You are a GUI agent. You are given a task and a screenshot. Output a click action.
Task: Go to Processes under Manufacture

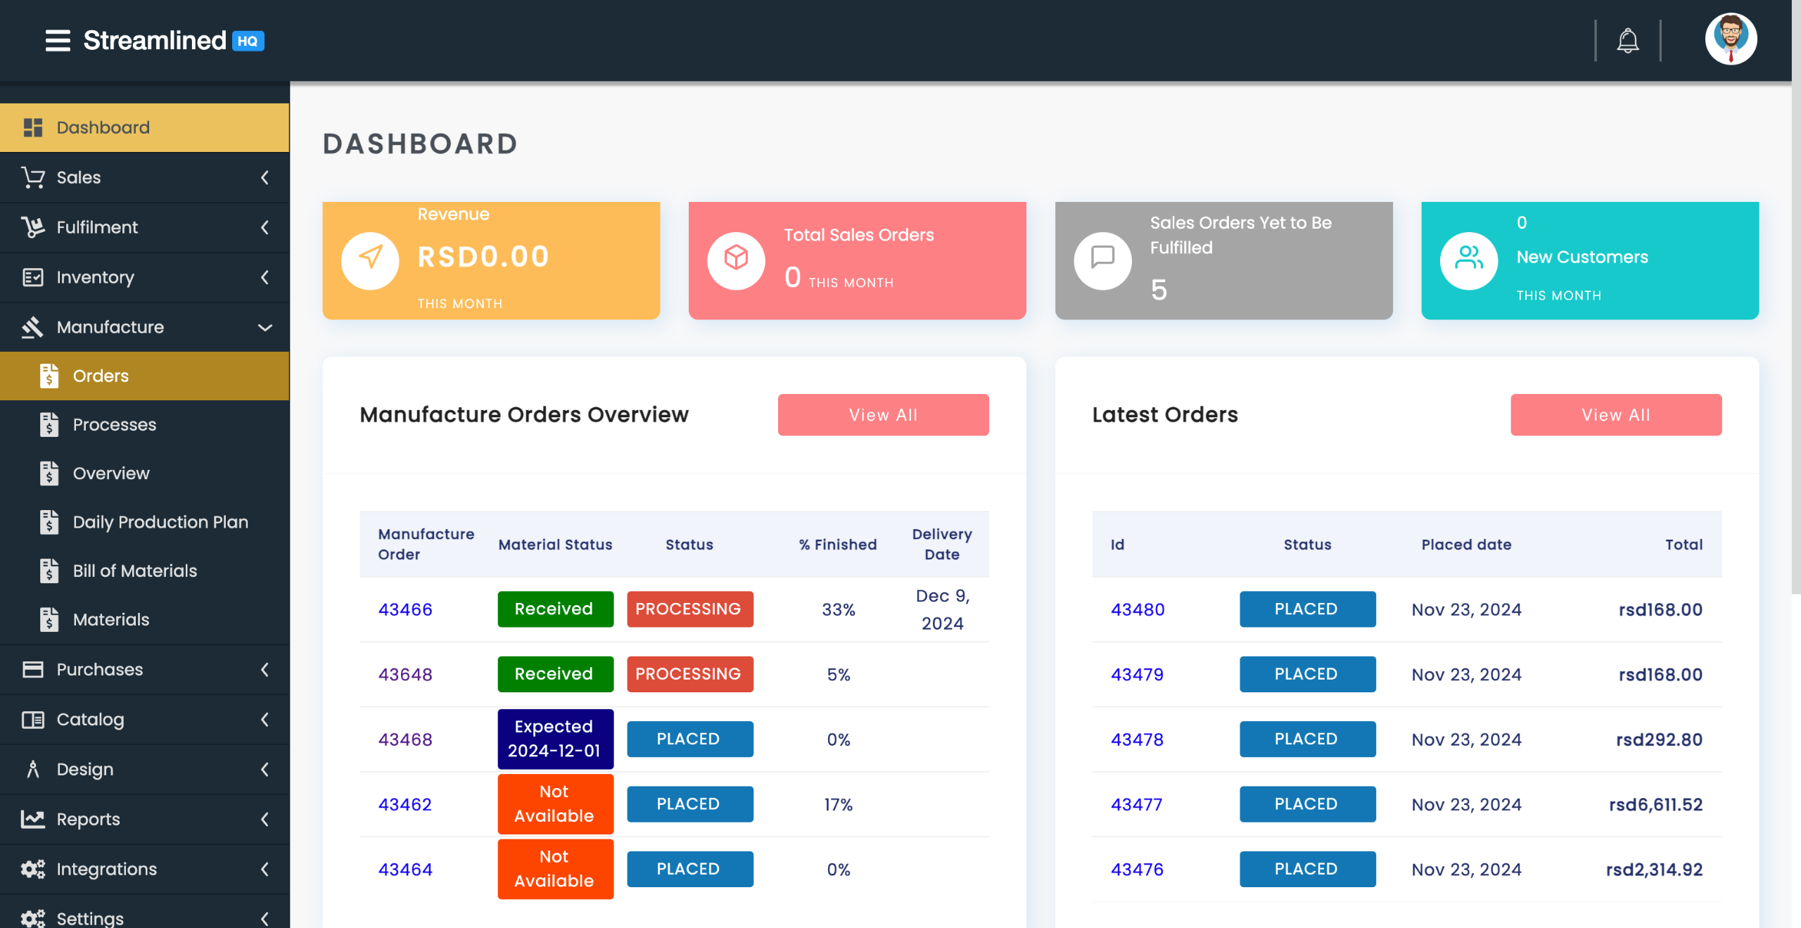click(115, 424)
